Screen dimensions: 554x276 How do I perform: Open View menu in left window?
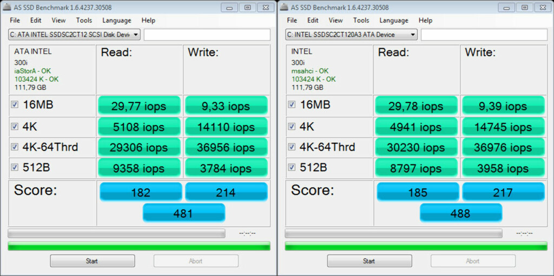[x=58, y=21]
